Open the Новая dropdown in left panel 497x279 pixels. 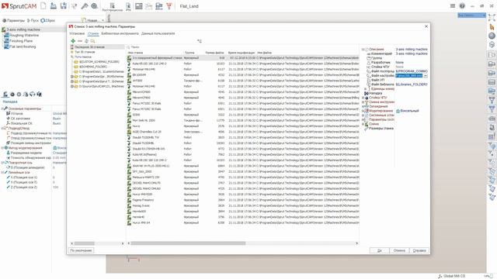103,21
